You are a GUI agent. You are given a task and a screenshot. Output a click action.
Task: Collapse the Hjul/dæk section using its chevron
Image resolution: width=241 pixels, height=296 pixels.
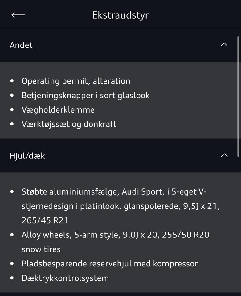pyautogui.click(x=225, y=155)
